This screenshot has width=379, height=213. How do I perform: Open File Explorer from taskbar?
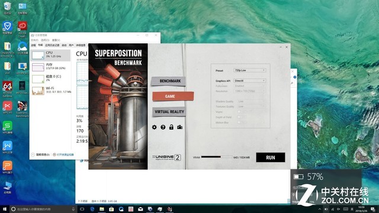[102, 209]
